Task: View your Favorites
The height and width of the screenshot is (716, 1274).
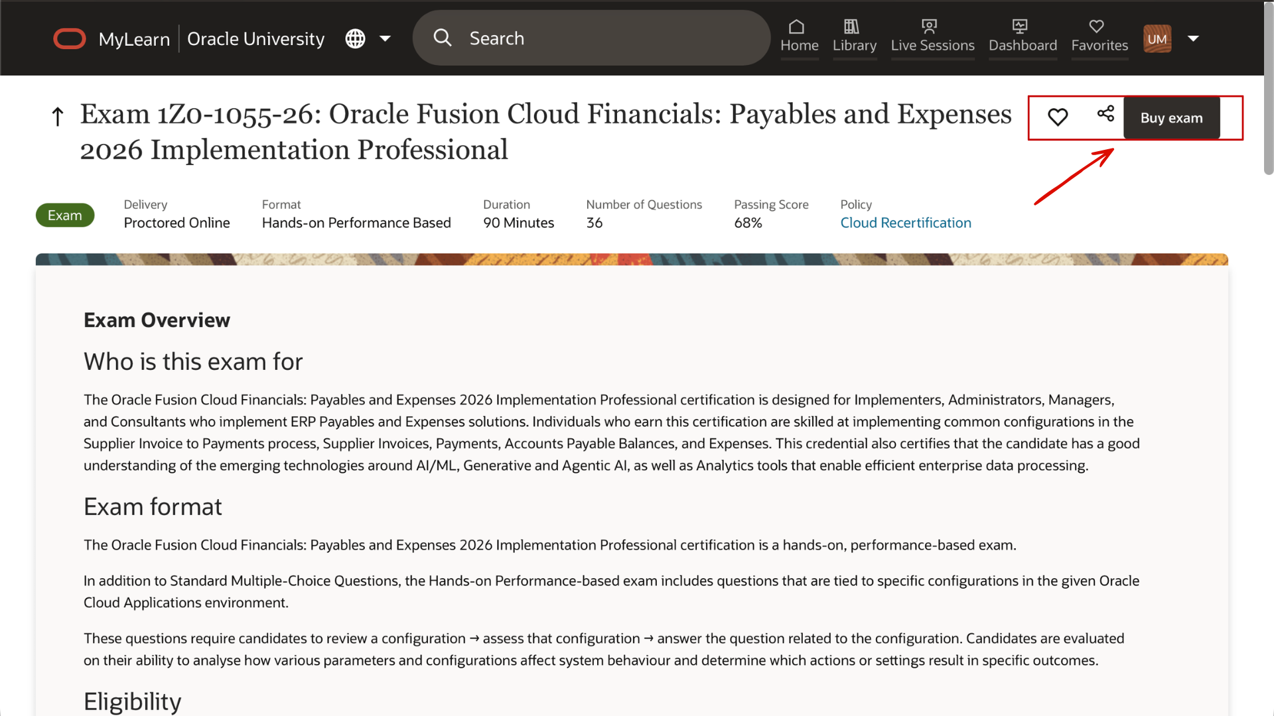Action: click(1099, 36)
